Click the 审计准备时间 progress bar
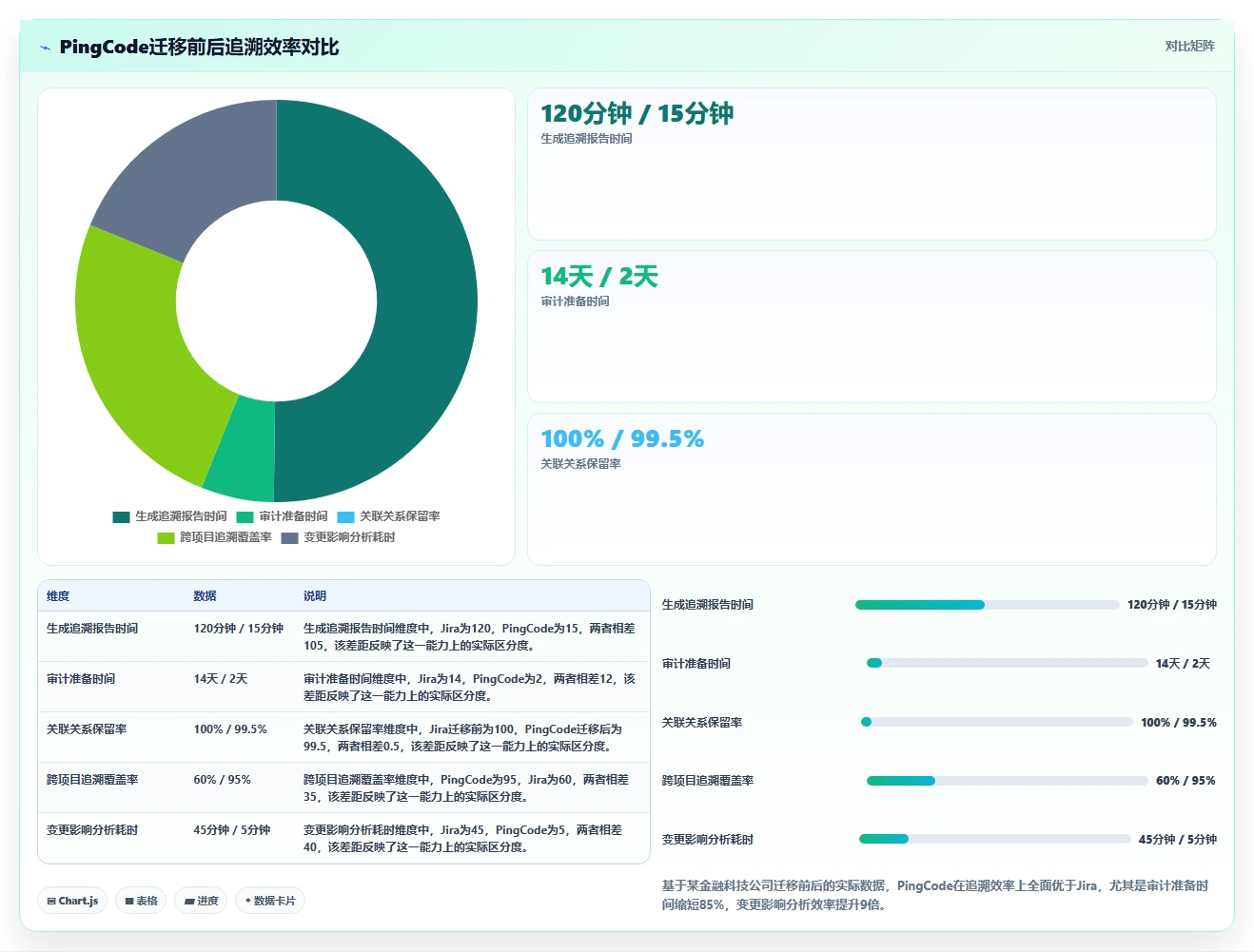Viewport: 1254px width, 952px height. click(1007, 663)
